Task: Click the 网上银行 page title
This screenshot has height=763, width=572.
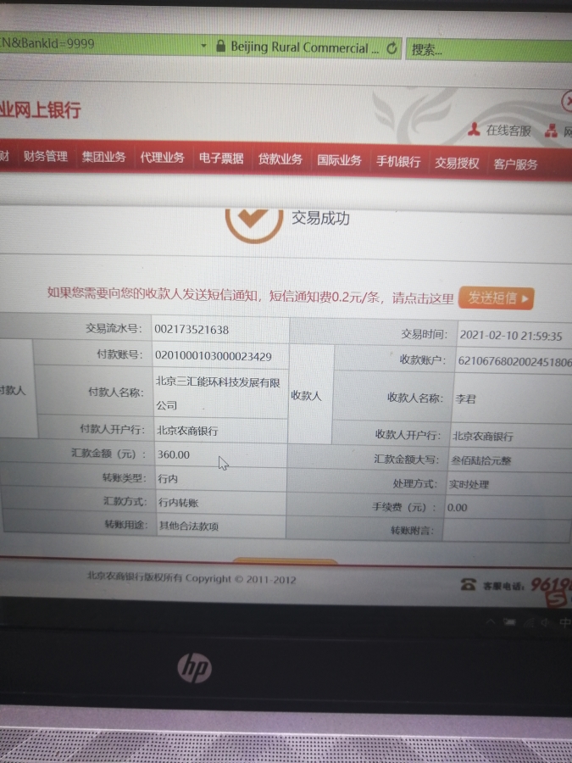Action: [x=41, y=110]
